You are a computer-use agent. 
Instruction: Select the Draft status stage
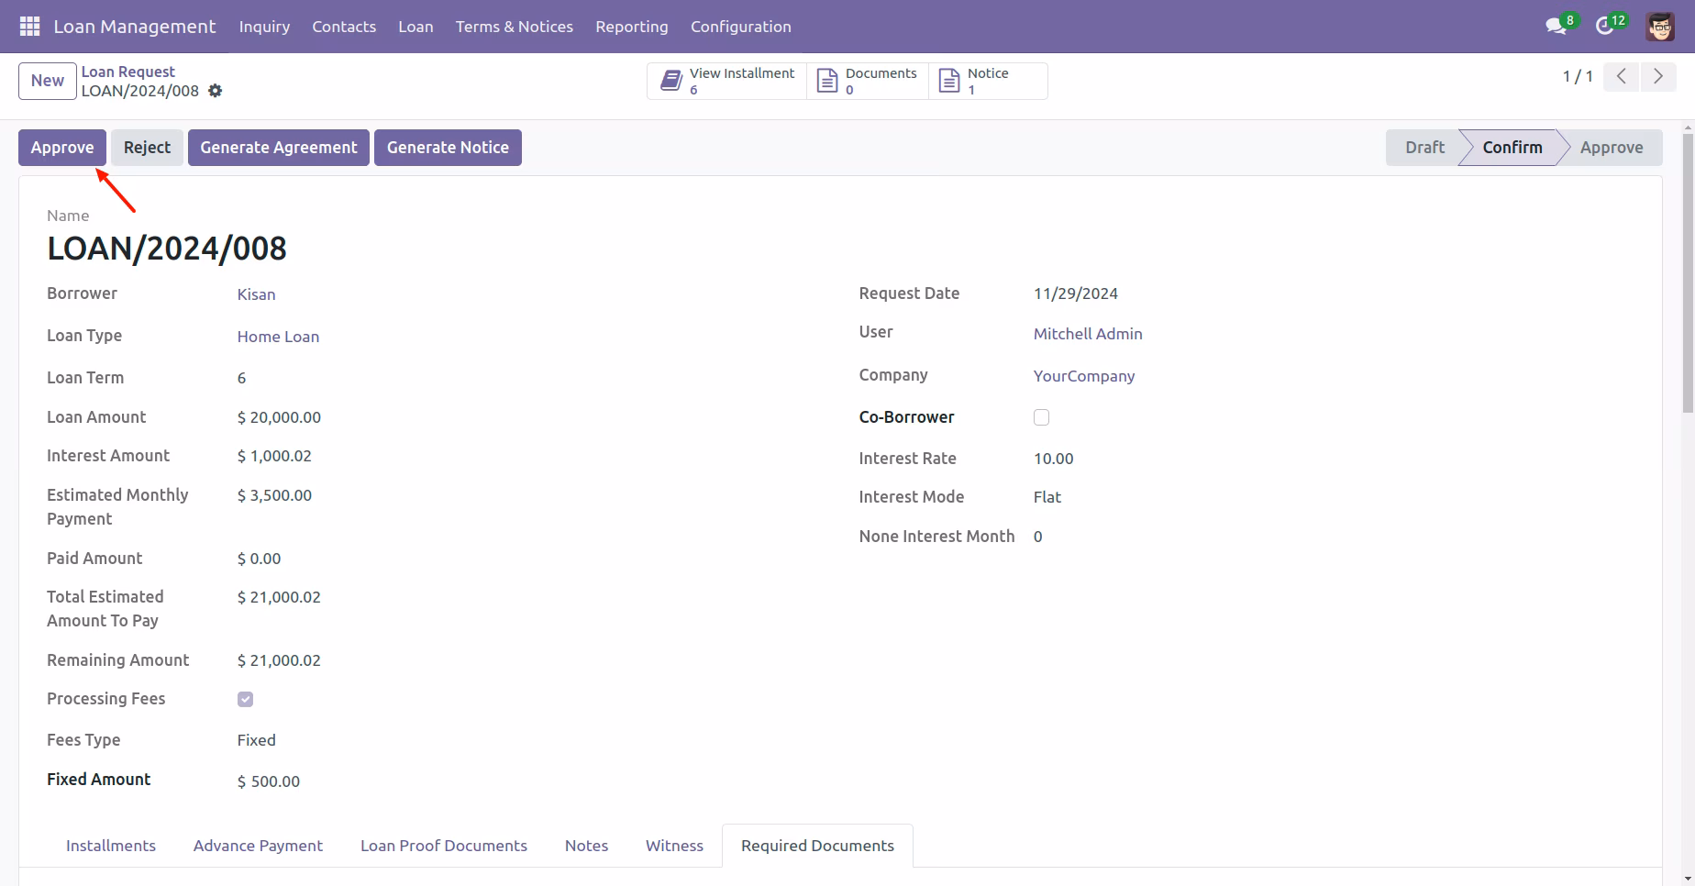(1424, 148)
